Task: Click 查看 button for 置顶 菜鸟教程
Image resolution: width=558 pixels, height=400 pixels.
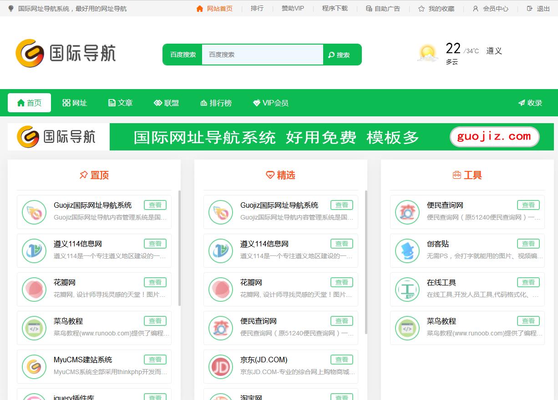Action: [155, 321]
